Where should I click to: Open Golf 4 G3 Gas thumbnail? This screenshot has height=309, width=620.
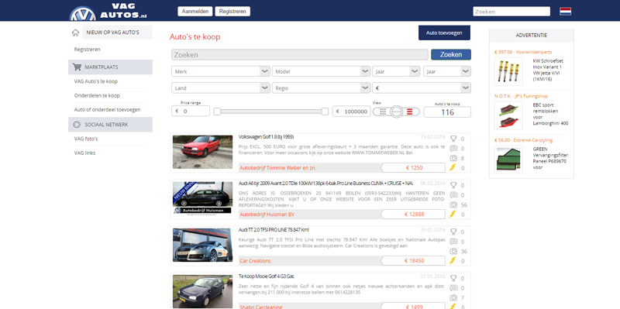coord(202,292)
